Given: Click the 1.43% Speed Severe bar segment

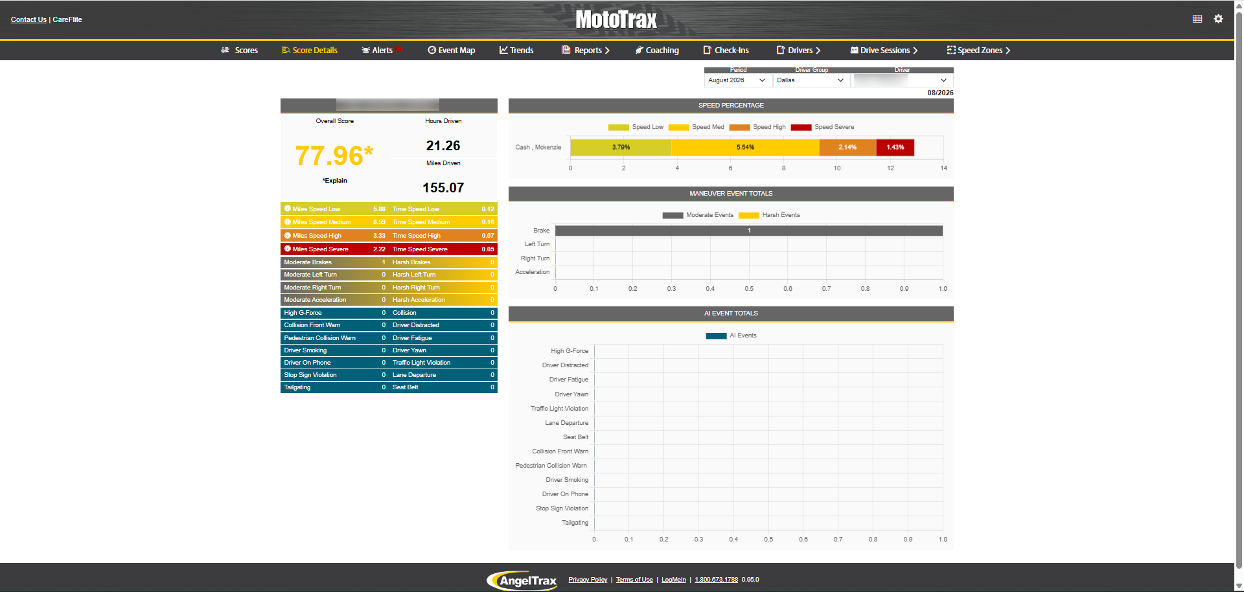Looking at the screenshot, I should click(895, 148).
